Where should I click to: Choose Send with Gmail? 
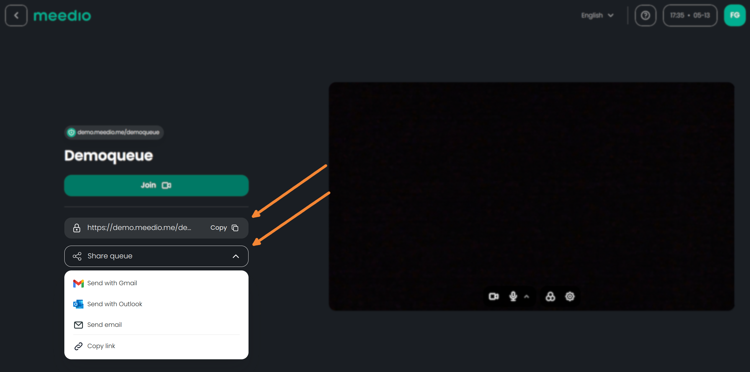(156, 283)
